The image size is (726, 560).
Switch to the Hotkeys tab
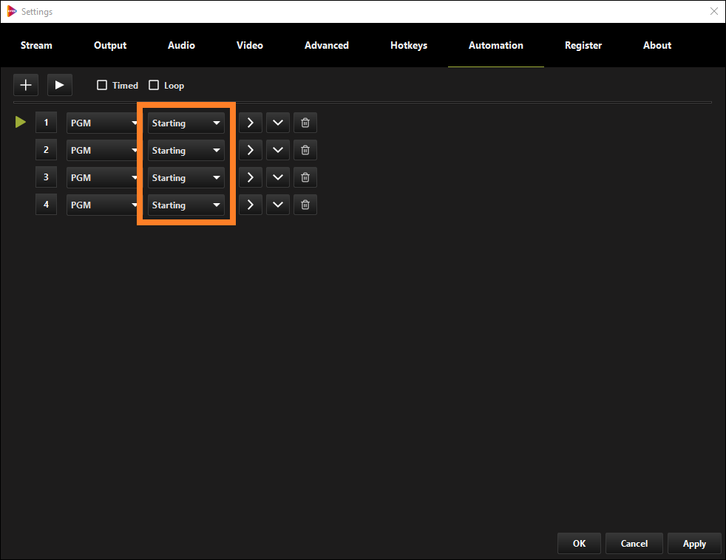point(409,45)
